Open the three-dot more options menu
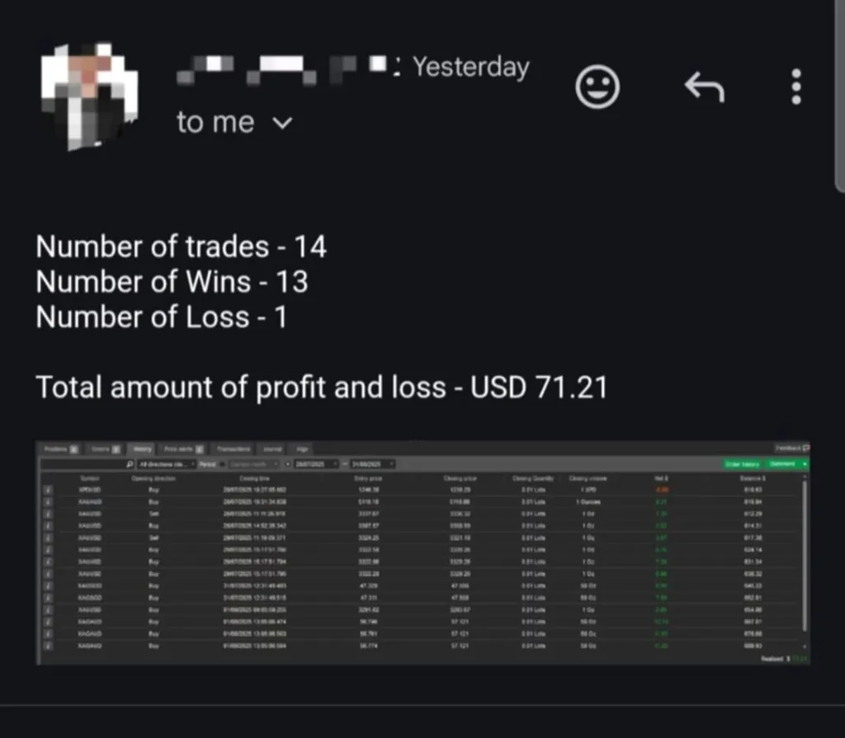 [795, 87]
